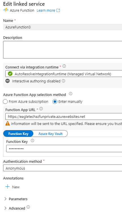Open the AutoResolveIntegrationRuntime dropdown
Viewport: 122px width, 219px height.
(64, 74)
